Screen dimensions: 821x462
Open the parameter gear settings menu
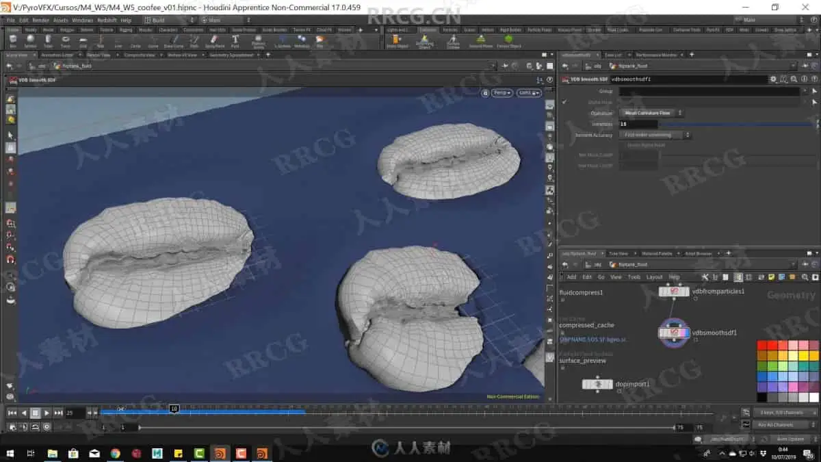tap(773, 79)
